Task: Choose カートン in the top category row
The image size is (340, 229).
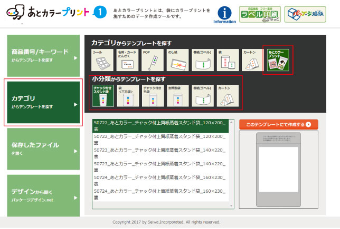Action: [253, 60]
